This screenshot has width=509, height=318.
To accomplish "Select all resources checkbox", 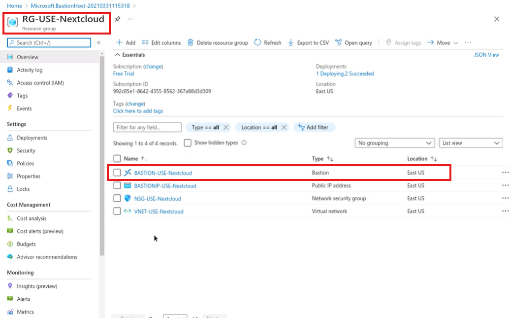I will click(117, 158).
